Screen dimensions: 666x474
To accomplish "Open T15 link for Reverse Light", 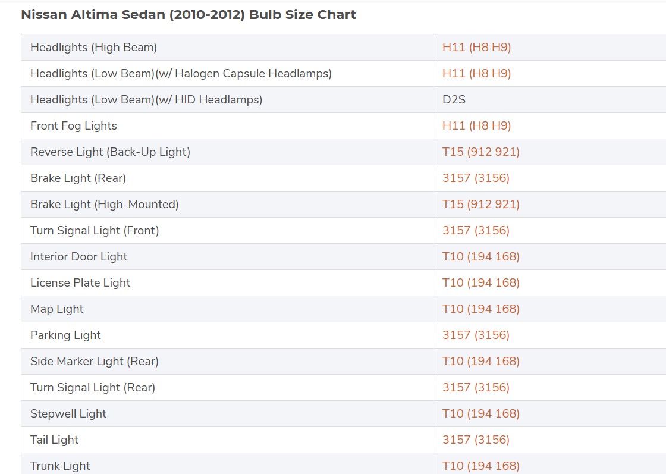I will pos(480,152).
